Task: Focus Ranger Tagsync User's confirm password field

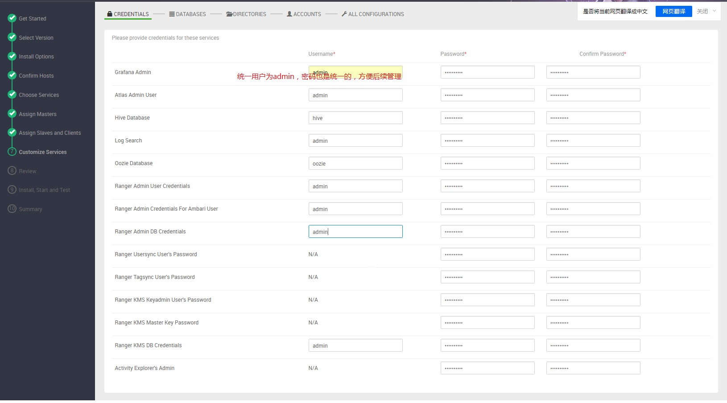Action: pyautogui.click(x=593, y=277)
